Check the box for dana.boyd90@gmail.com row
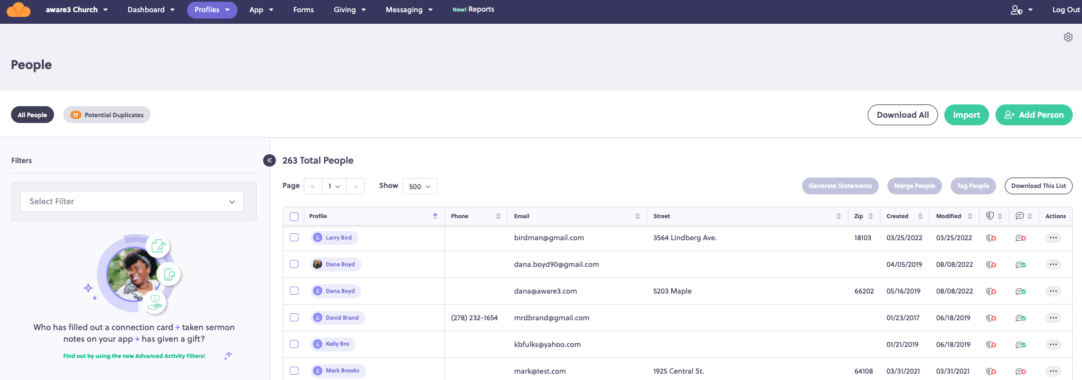This screenshot has height=380, width=1082. 294,264
